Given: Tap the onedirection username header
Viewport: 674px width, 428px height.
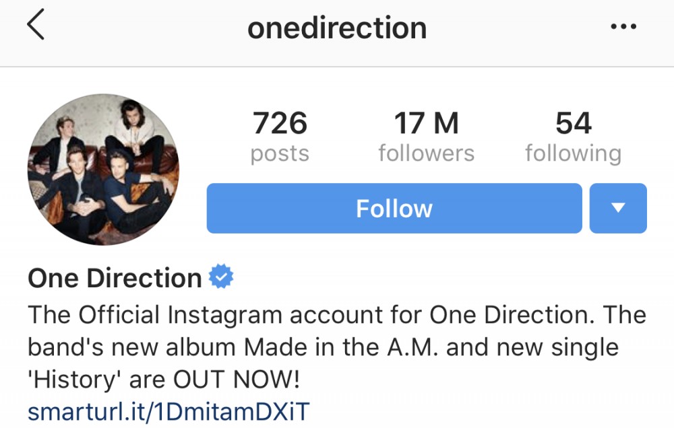Looking at the screenshot, I should point(337,28).
